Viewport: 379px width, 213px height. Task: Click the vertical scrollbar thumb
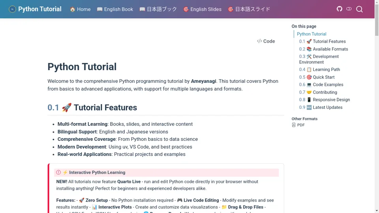[x=377, y=20]
